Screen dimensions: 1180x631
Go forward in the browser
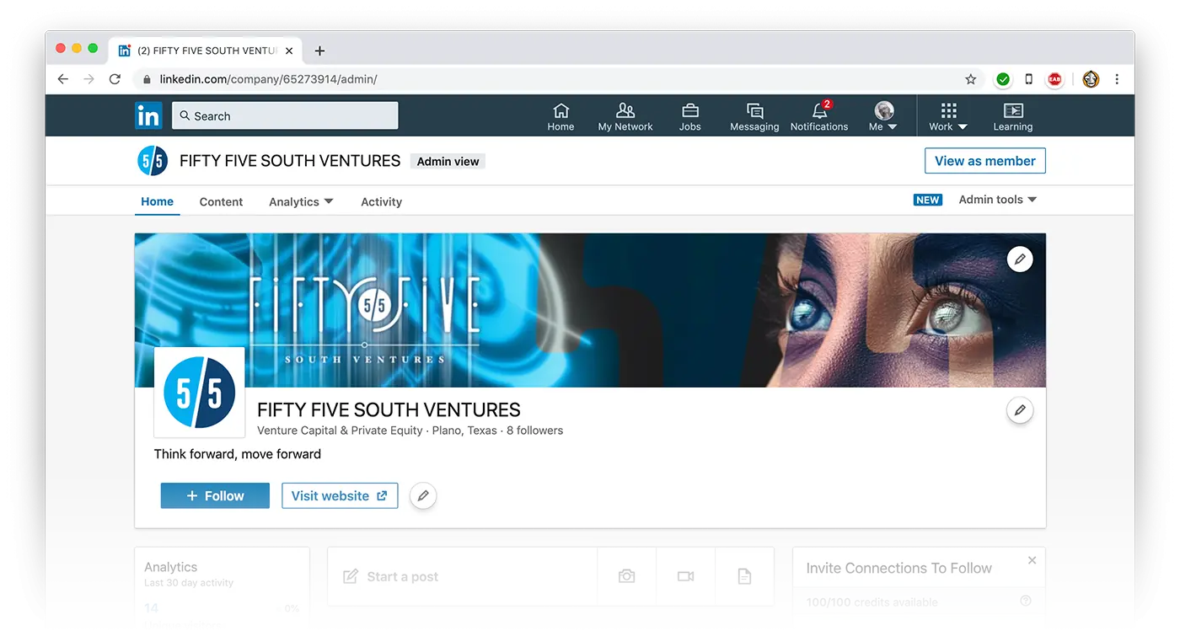88,79
